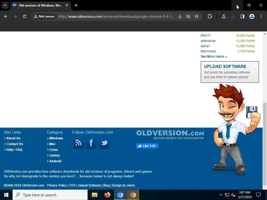
Task: Open Privacy Policy link
Action: [x=57, y=185]
